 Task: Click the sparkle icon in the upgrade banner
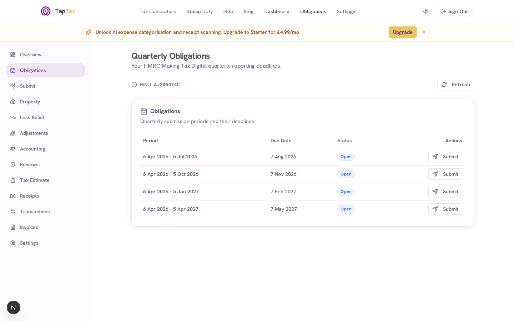click(x=89, y=32)
